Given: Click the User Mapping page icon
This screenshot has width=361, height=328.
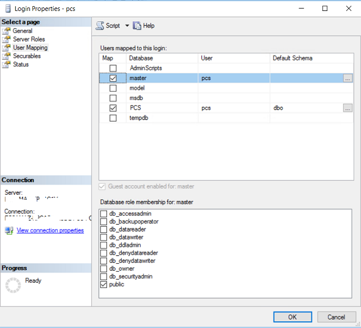Looking at the screenshot, I should click(x=6, y=48).
